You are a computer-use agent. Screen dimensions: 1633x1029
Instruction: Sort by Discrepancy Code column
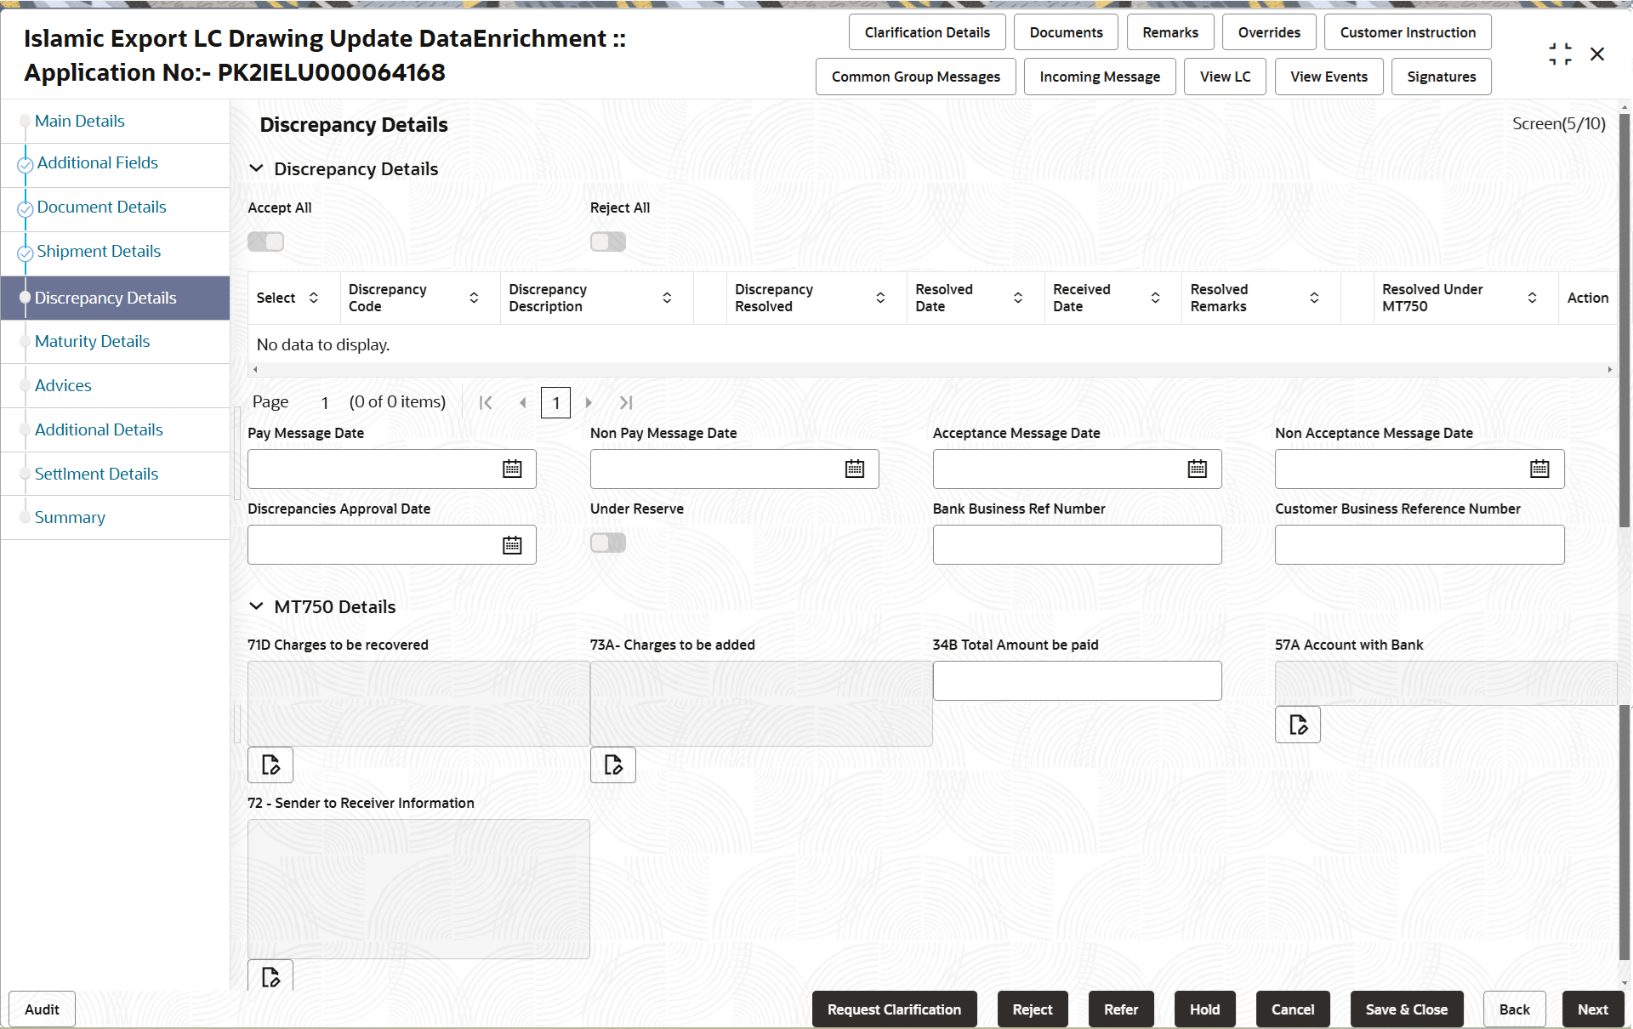(474, 298)
